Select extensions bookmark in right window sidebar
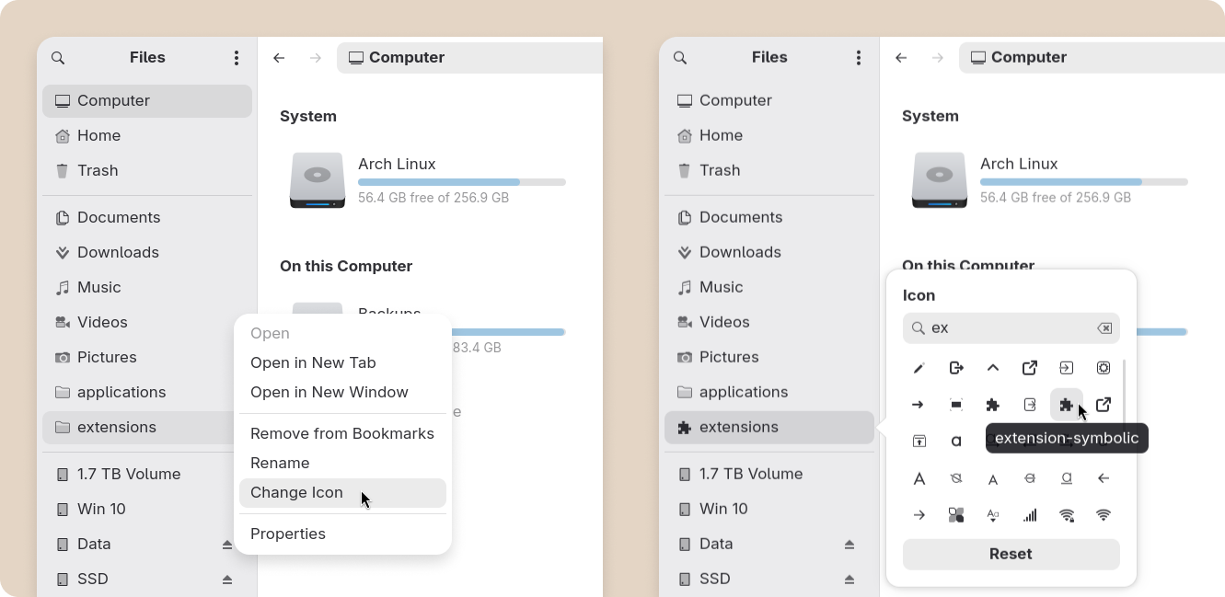Screen dimensions: 1225x597 [769, 428]
